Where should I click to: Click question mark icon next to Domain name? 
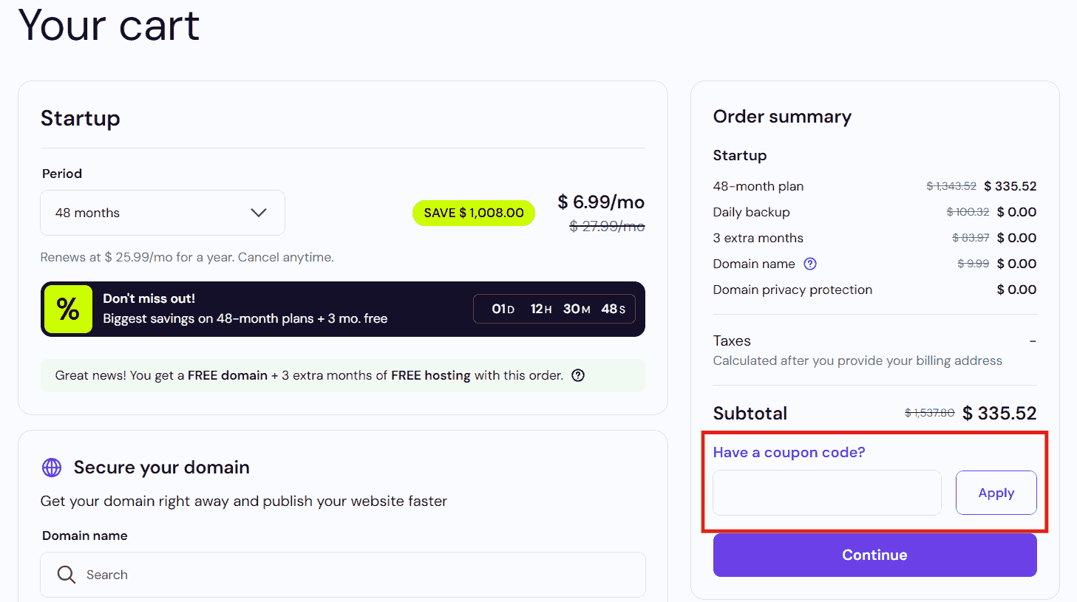click(810, 264)
